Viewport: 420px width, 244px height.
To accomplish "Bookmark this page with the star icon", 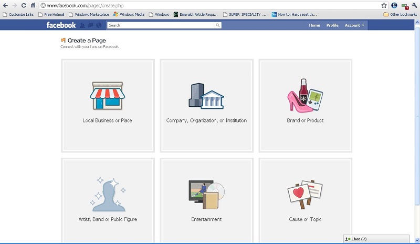I will tap(384, 5).
